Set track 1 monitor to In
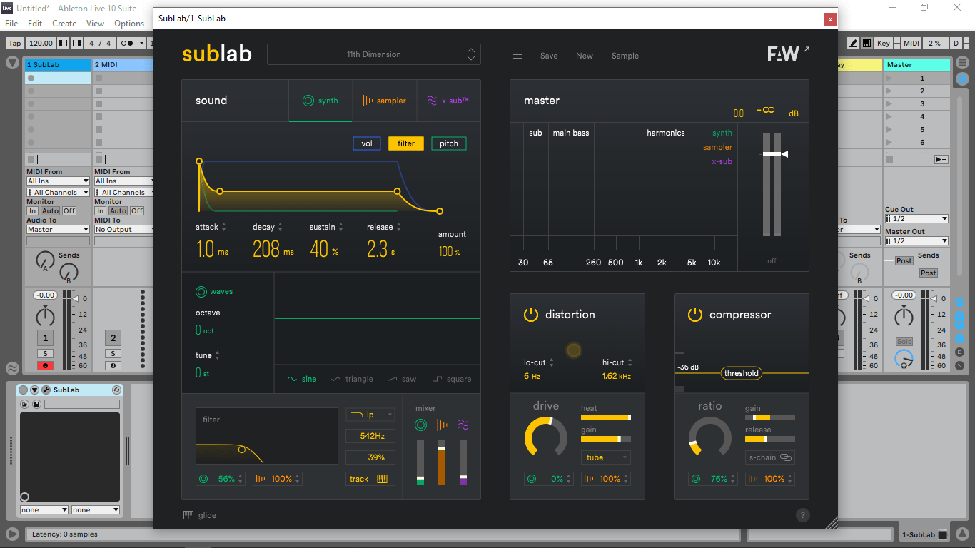 click(x=32, y=211)
